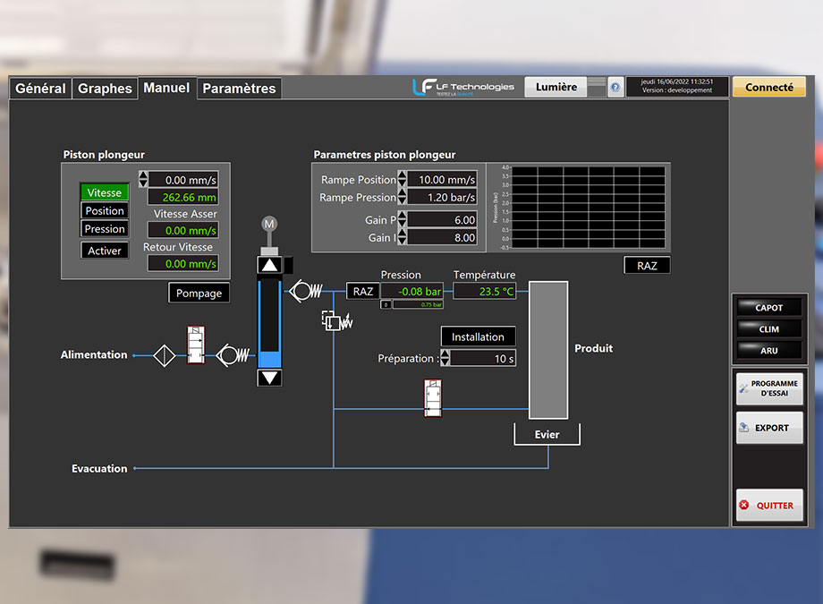823x604 pixels.
Task: Click the piston down arrow button
Action: (x=269, y=378)
